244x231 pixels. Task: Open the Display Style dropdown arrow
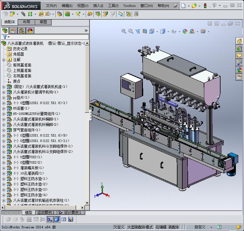pos(168,31)
